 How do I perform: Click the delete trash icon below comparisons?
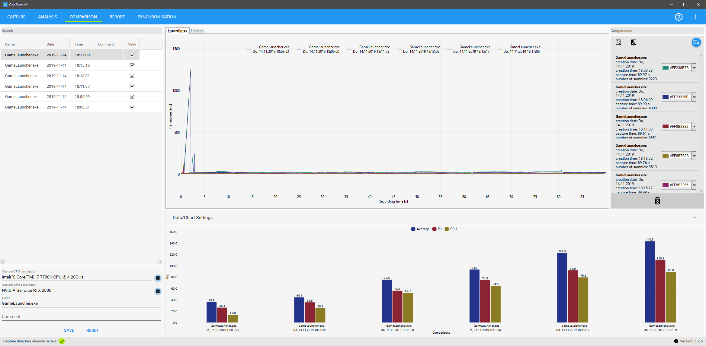(x=657, y=201)
